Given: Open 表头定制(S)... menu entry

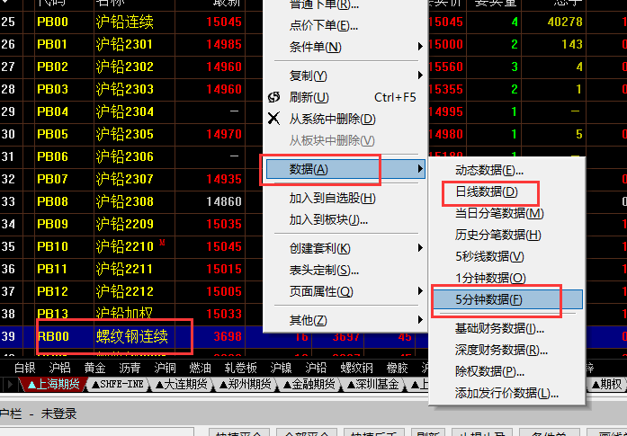Looking at the screenshot, I should (325, 271).
